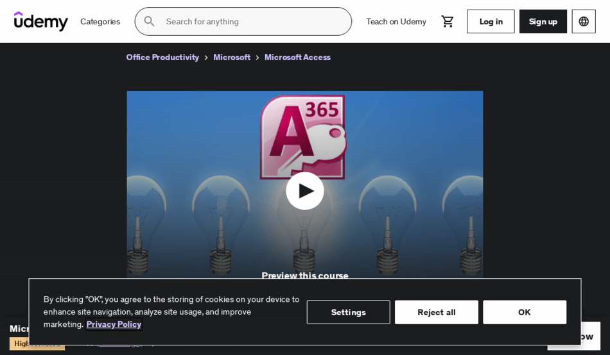This screenshot has width=610, height=355.
Task: Open the Privacy Policy link
Action: tap(114, 324)
